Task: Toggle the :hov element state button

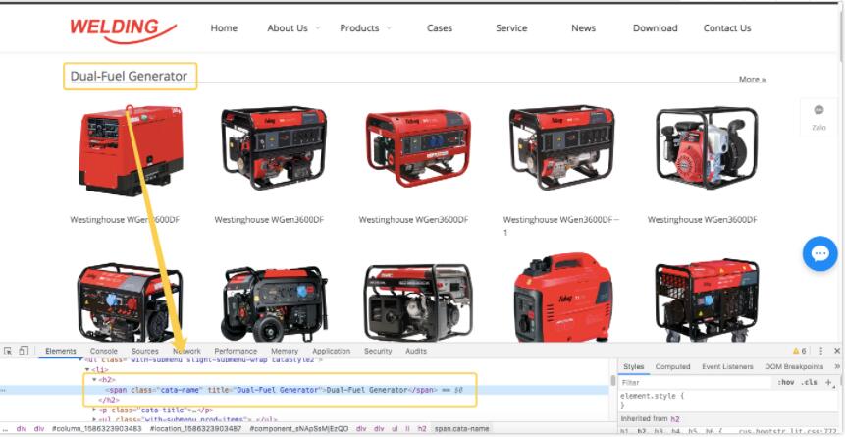Action: click(x=785, y=382)
